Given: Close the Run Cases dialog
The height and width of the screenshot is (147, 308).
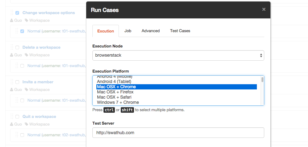Looking at the screenshot, I should click(264, 9).
